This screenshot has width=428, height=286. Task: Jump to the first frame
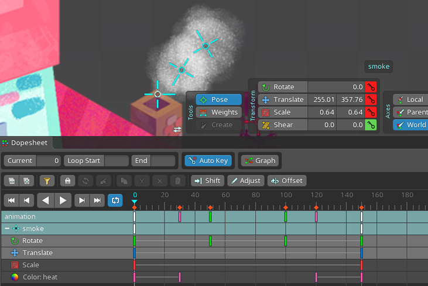[x=11, y=201]
